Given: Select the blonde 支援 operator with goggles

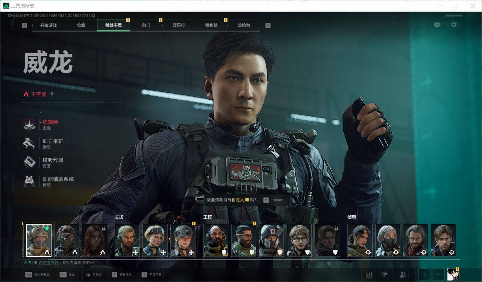Looking at the screenshot, I should [155, 240].
